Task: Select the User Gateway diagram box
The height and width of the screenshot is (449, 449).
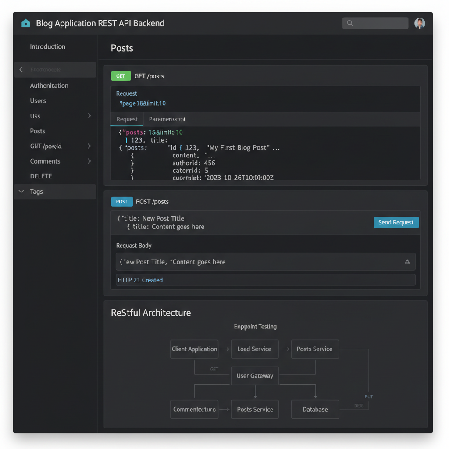Action: pyautogui.click(x=255, y=376)
